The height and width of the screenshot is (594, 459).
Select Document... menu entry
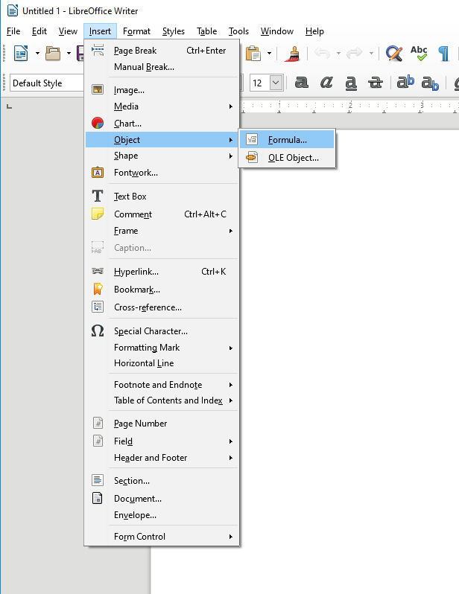[x=162, y=499]
